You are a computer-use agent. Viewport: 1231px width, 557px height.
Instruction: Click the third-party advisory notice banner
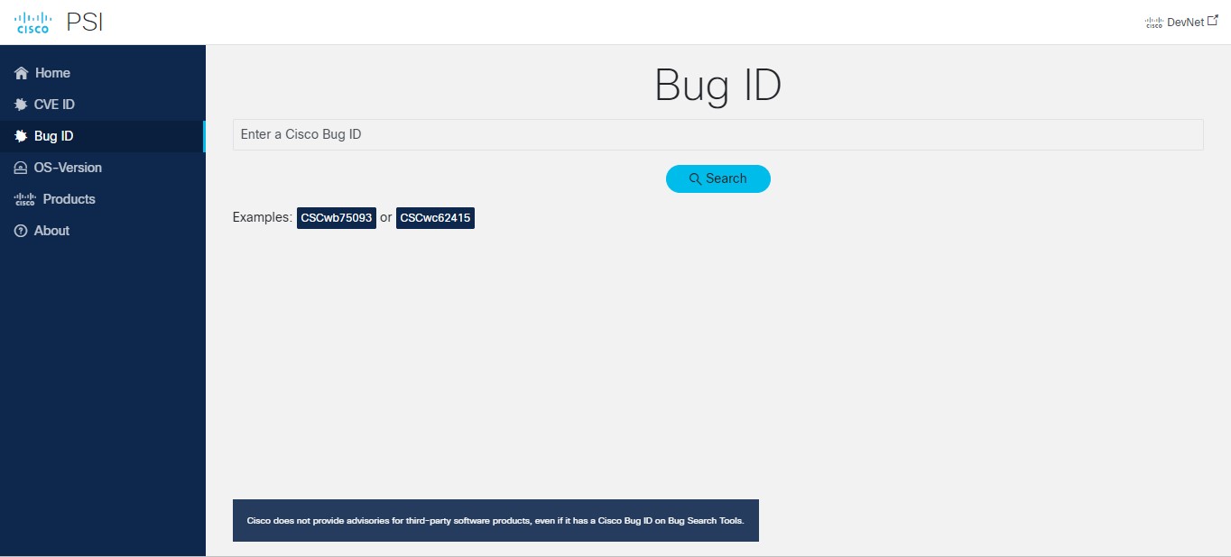pyautogui.click(x=495, y=521)
